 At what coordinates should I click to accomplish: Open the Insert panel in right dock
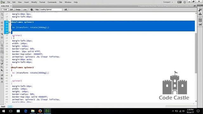[x=200, y=10]
